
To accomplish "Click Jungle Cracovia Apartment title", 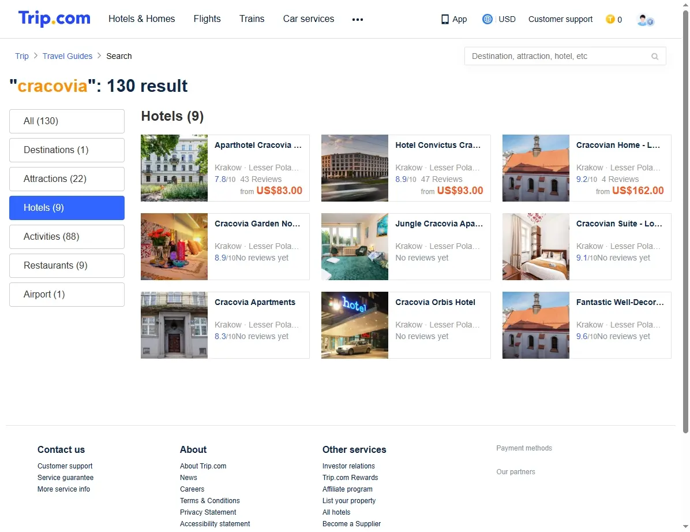I will (439, 224).
